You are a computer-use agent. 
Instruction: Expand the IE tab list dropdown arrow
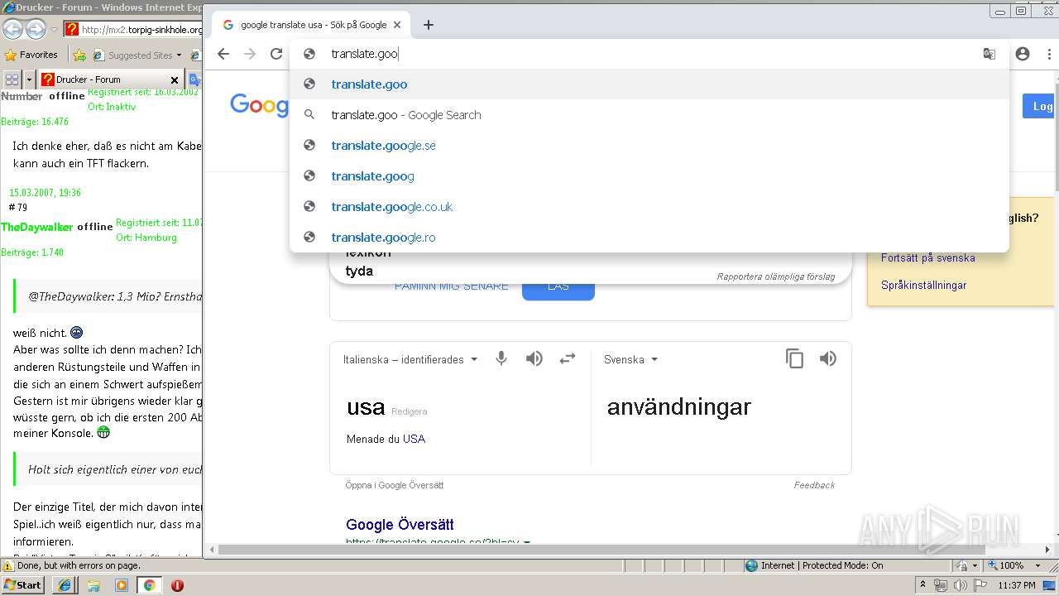29,79
